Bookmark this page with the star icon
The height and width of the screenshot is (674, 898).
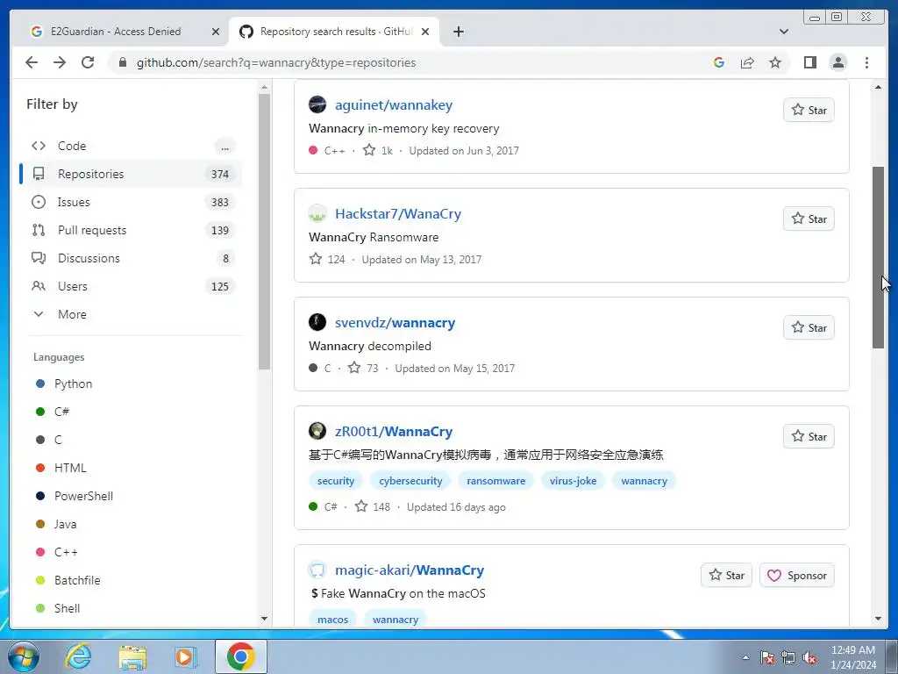tap(775, 62)
